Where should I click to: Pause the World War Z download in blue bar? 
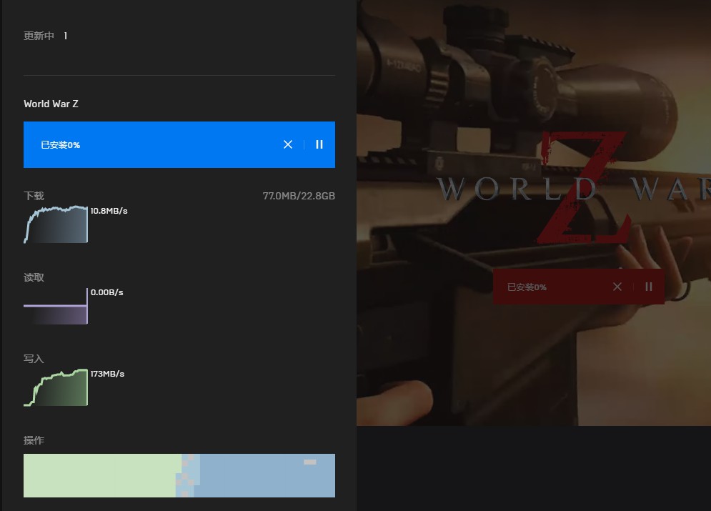point(319,144)
